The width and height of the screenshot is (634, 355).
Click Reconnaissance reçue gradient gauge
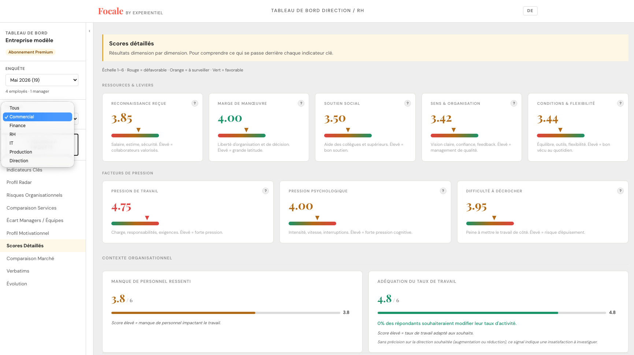[x=135, y=136]
